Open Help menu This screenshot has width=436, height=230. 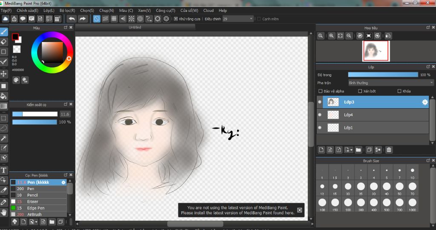pos(223,11)
